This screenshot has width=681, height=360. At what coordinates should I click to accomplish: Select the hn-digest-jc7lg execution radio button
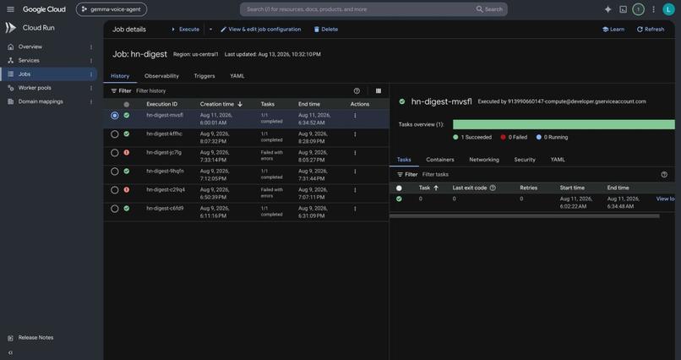click(115, 153)
